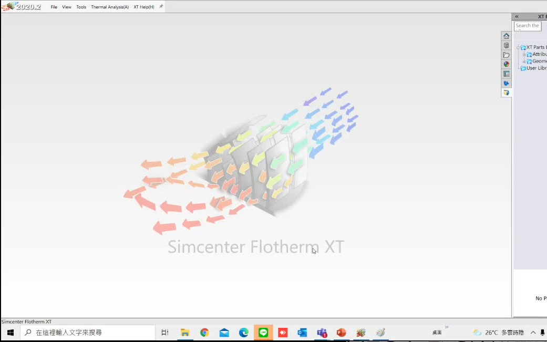Collapse the XT Parts tree node

518,47
